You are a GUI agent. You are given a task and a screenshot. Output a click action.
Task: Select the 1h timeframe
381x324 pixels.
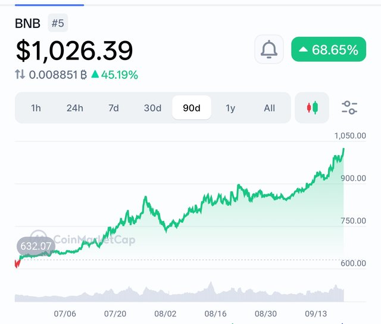pyautogui.click(x=36, y=108)
